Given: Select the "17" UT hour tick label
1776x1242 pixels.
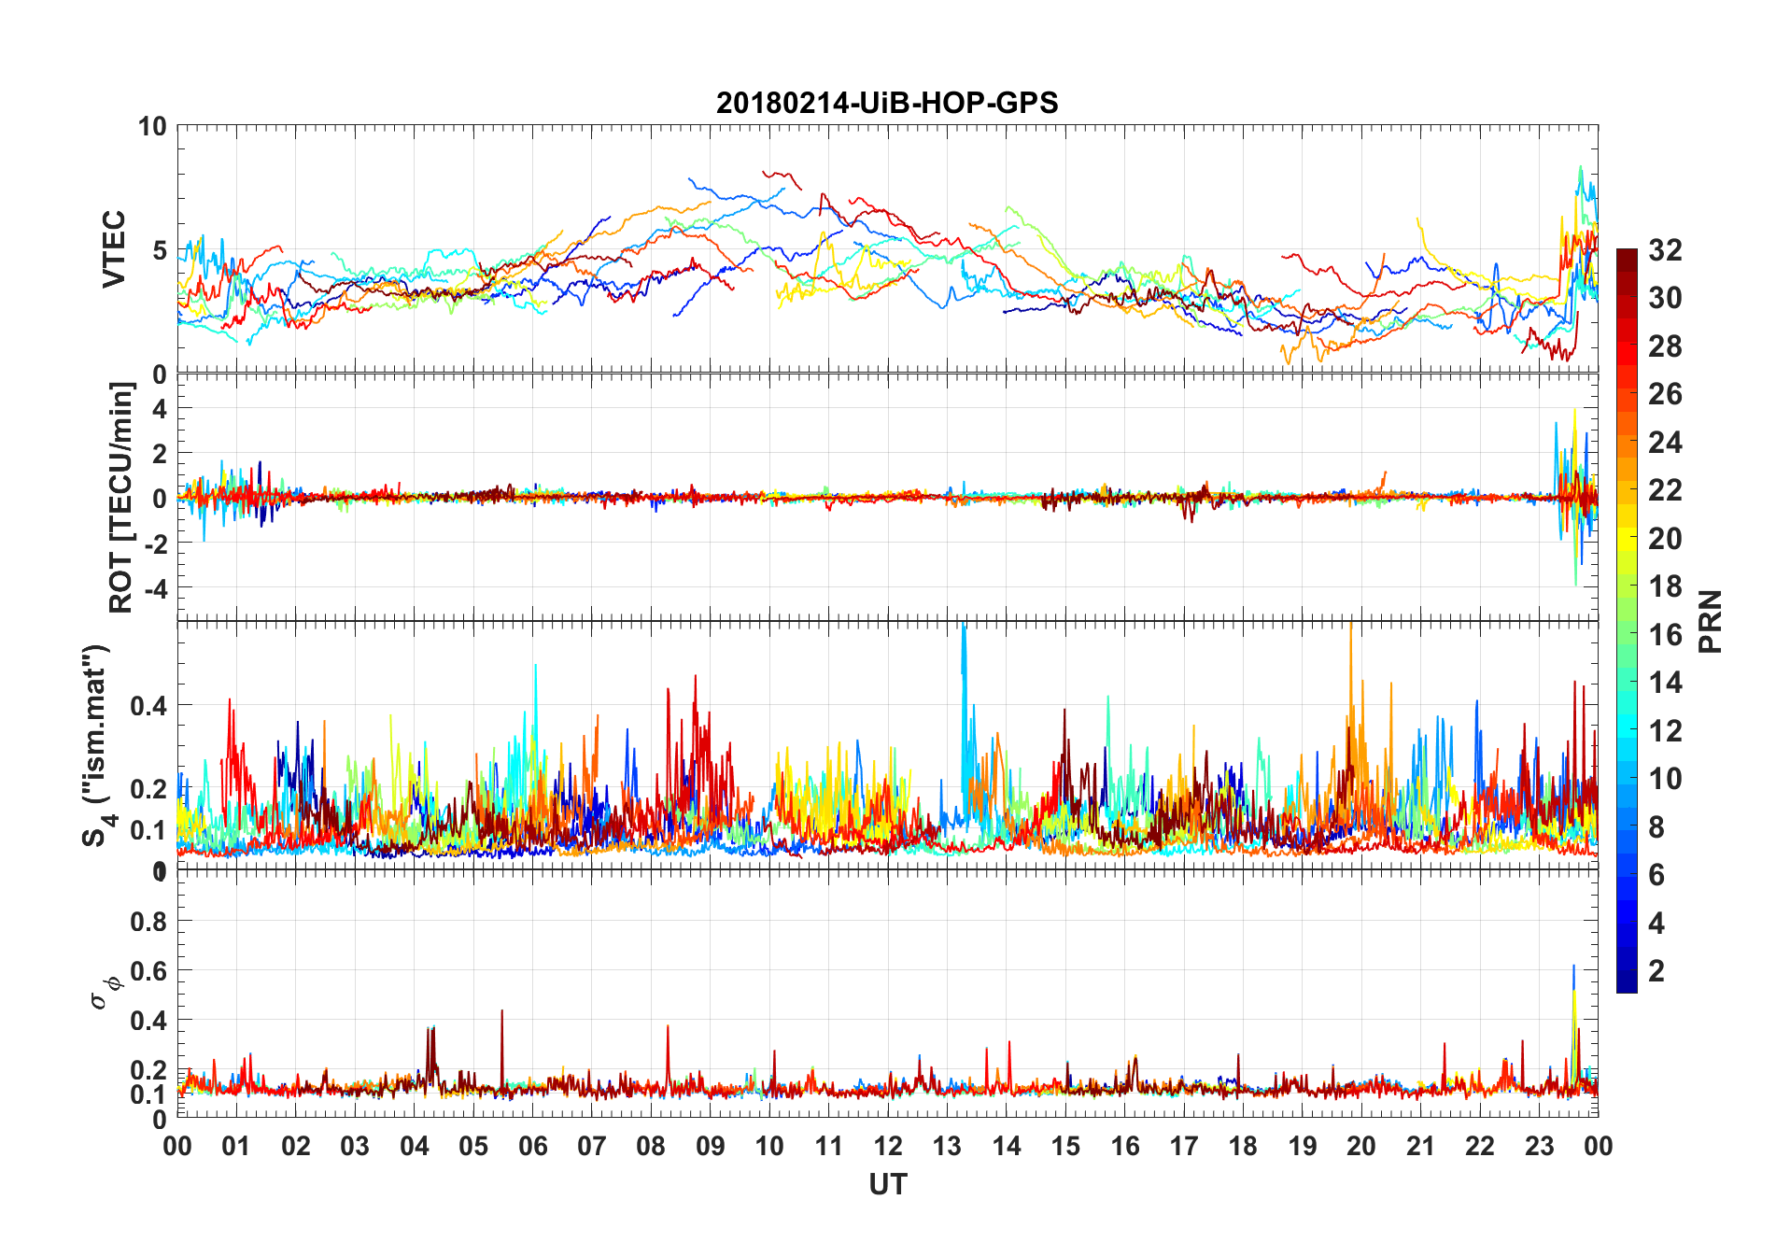Looking at the screenshot, I should (1184, 1146).
